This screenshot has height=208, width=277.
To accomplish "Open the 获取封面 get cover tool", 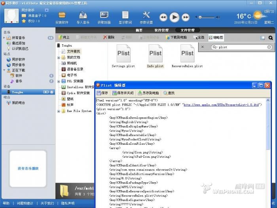I will coord(104,18).
